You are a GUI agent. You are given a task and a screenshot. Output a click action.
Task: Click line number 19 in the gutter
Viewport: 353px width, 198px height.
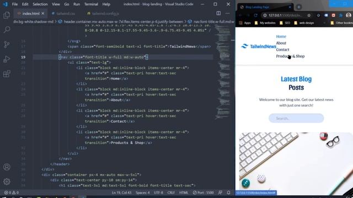(x=23, y=57)
